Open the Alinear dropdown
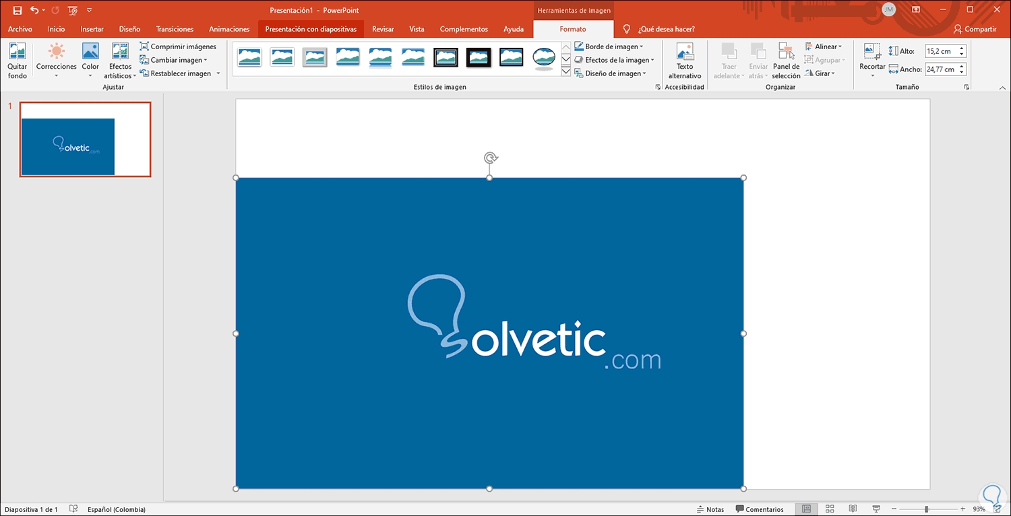This screenshot has width=1011, height=516. (x=824, y=46)
